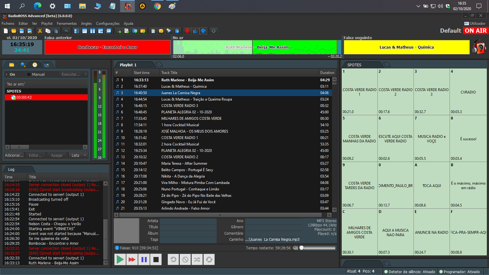
Task: Click the megaphone announcement toolbar icon
Action: pyautogui.click(x=169, y=31)
